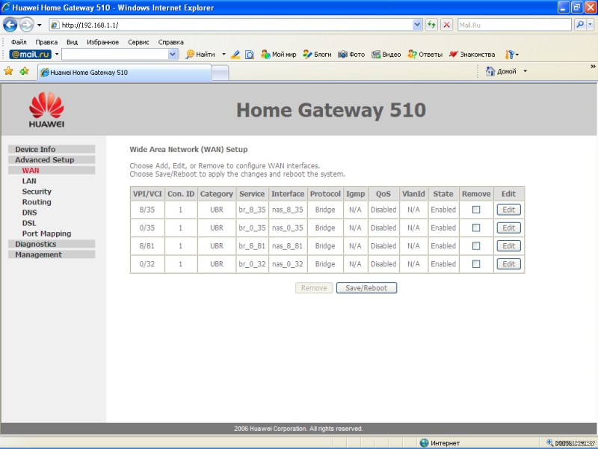Screen dimensions: 598x449
Task: Click the toolbar chevron overflow icon
Action: click(593, 67)
